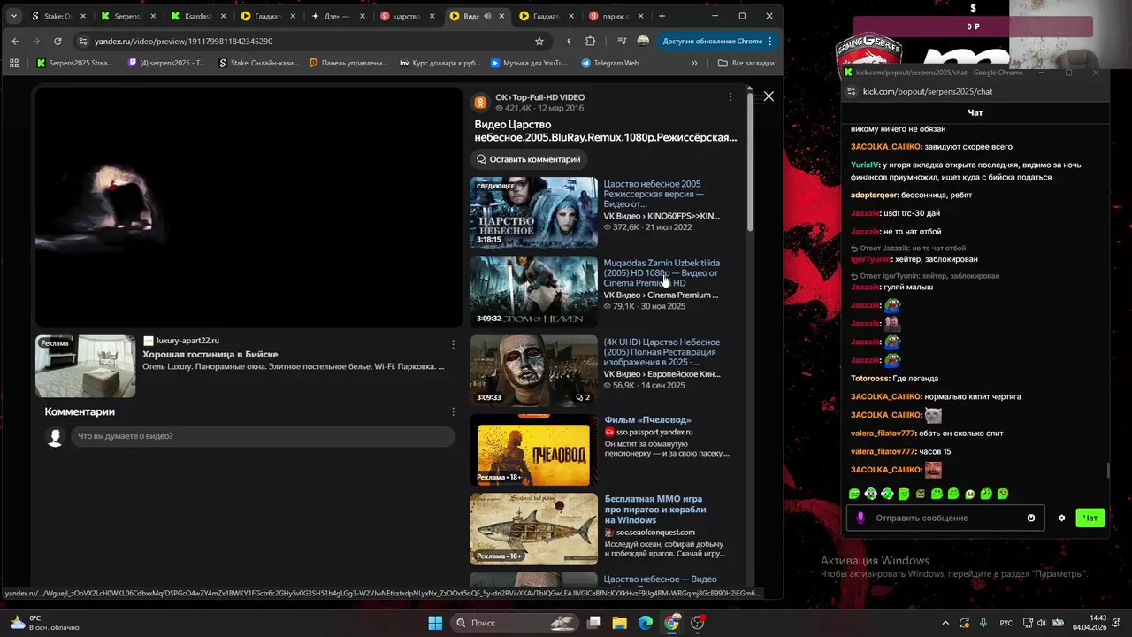
Task: Open File Explorer from taskbar
Action: coord(620,623)
